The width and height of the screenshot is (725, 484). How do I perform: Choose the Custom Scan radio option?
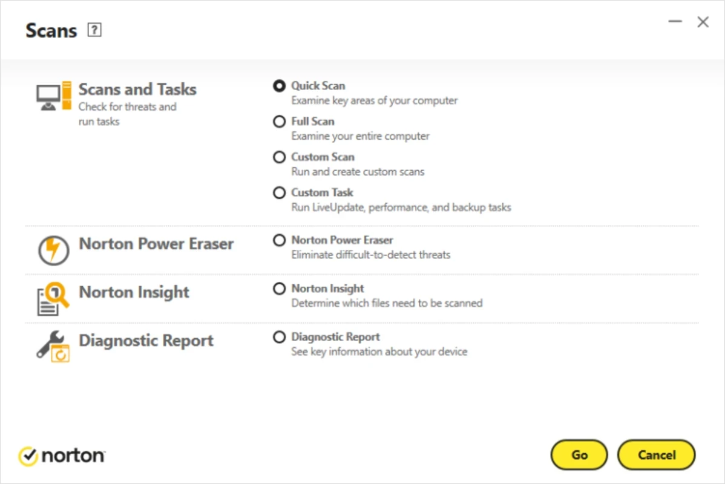[279, 157]
